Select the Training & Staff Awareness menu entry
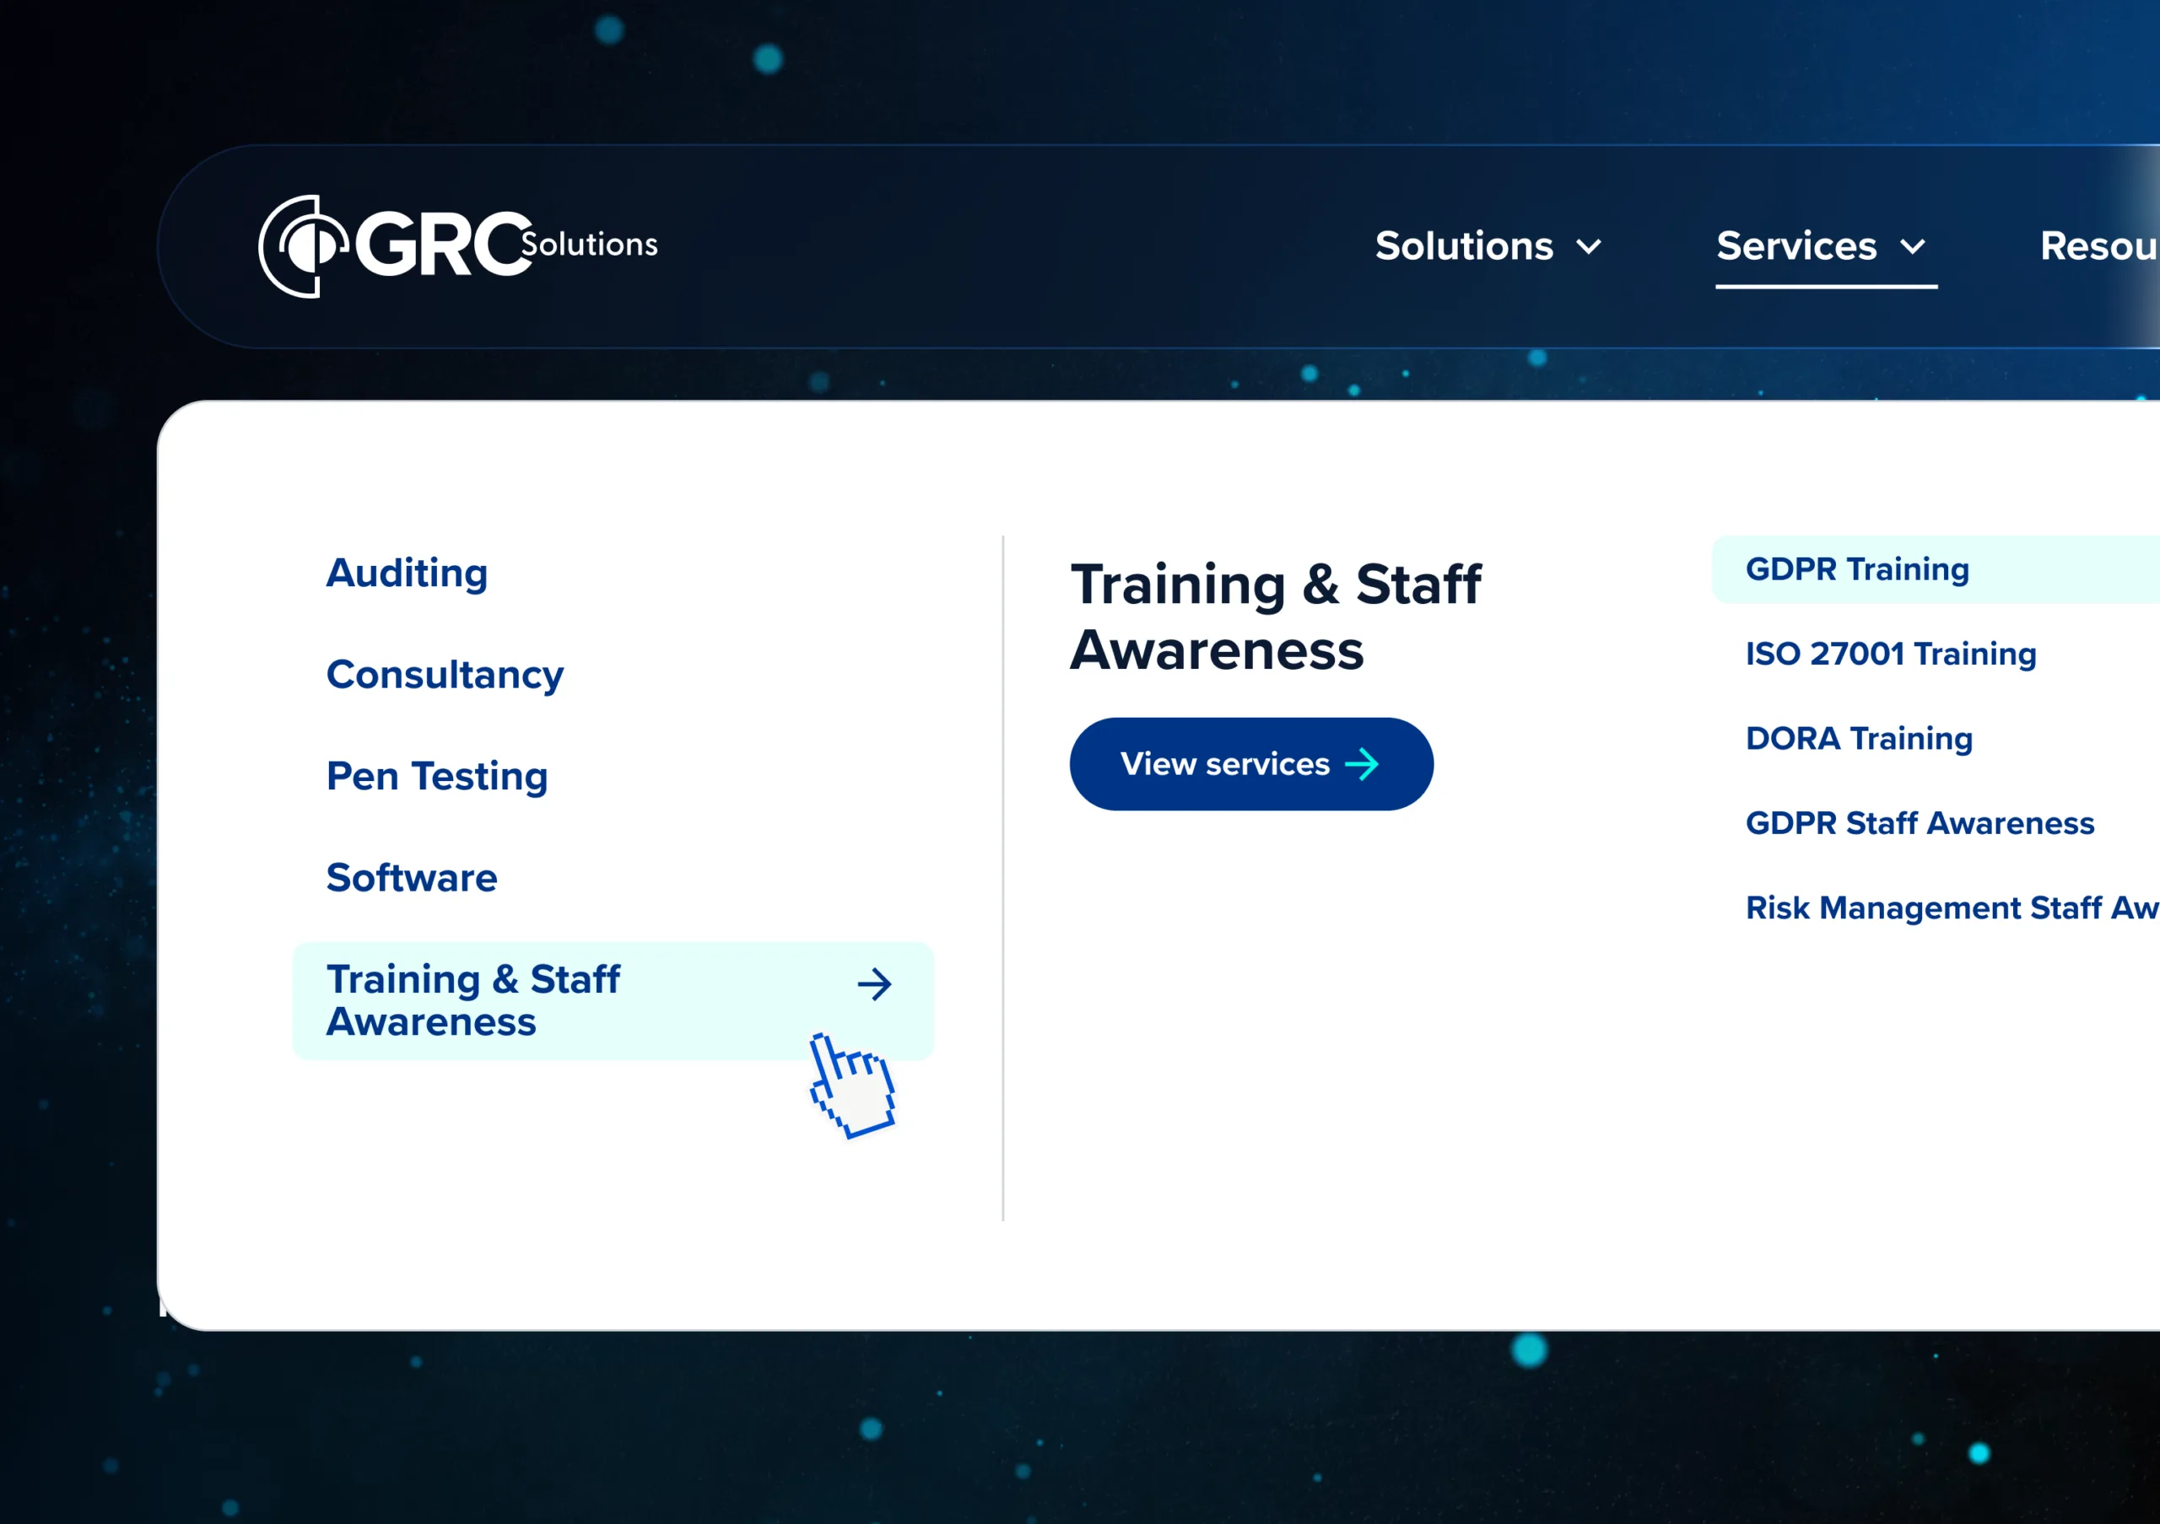The image size is (2160, 1524). pos(613,1001)
